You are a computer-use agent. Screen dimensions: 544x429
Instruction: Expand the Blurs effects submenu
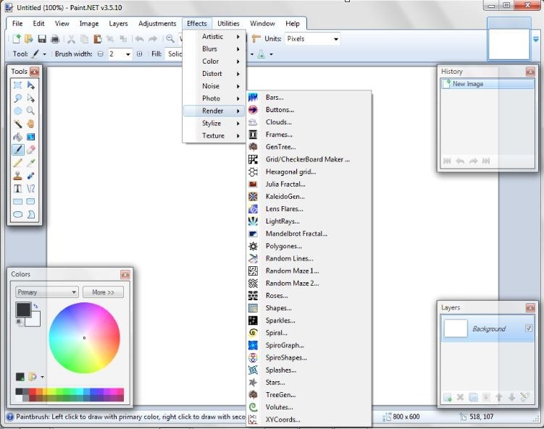click(214, 49)
